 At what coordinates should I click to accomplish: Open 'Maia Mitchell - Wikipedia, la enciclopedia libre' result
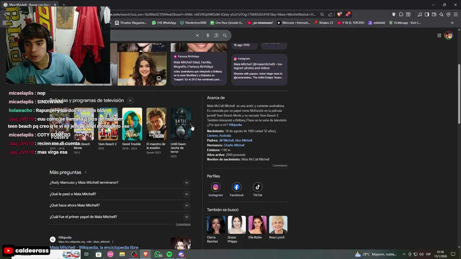pos(94,247)
